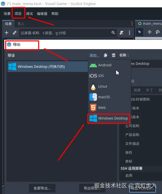Switch to the 场景 dock tab
Viewport: 162px width, 194px height.
pyautogui.click(x=8, y=24)
